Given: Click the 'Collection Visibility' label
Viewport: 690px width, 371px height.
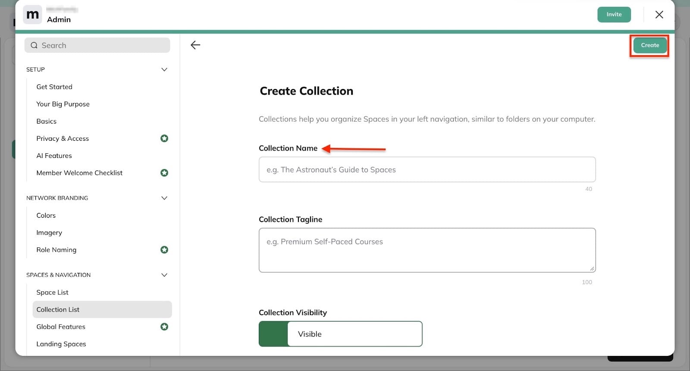Looking at the screenshot, I should click(x=293, y=312).
